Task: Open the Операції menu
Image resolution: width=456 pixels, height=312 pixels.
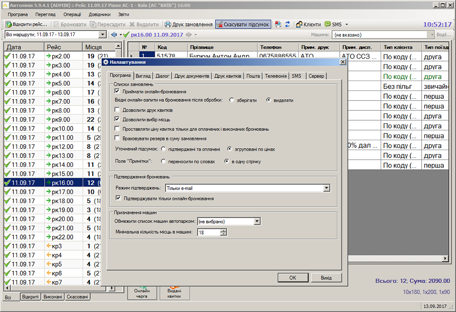Action: 72,14
